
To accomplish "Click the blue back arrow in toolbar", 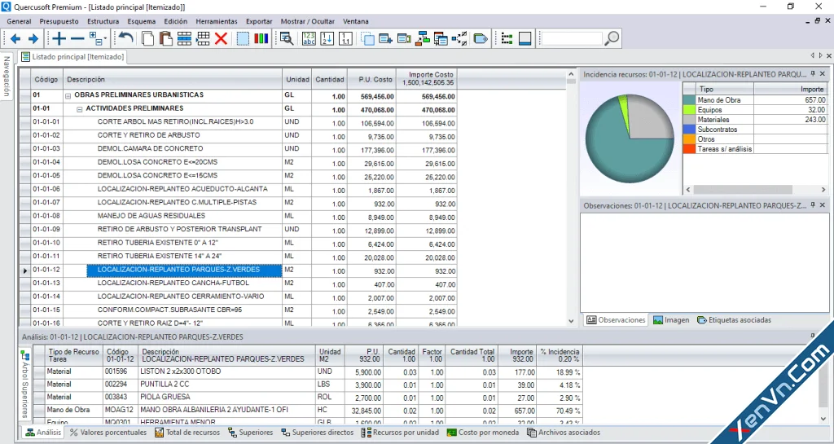I will pyautogui.click(x=15, y=38).
